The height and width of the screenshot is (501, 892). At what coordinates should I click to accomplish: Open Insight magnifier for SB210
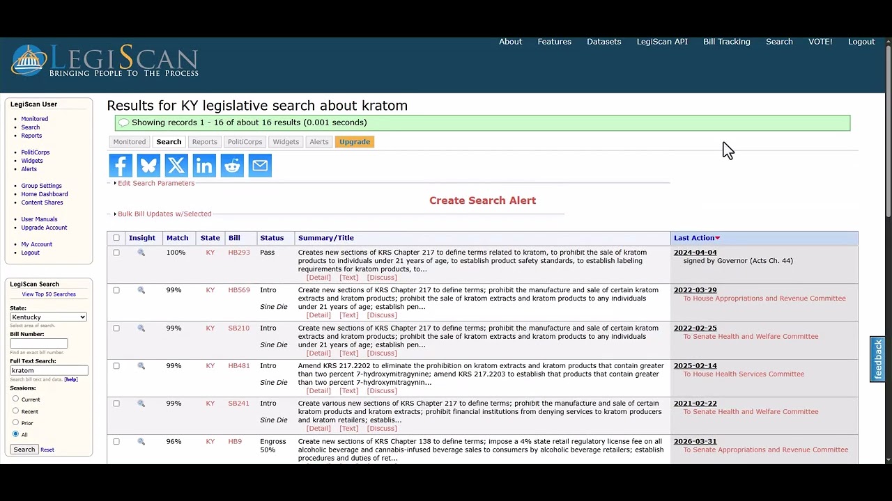(141, 328)
